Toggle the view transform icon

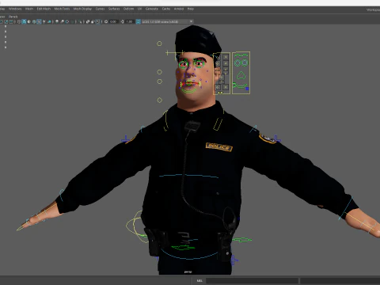(x=138, y=21)
